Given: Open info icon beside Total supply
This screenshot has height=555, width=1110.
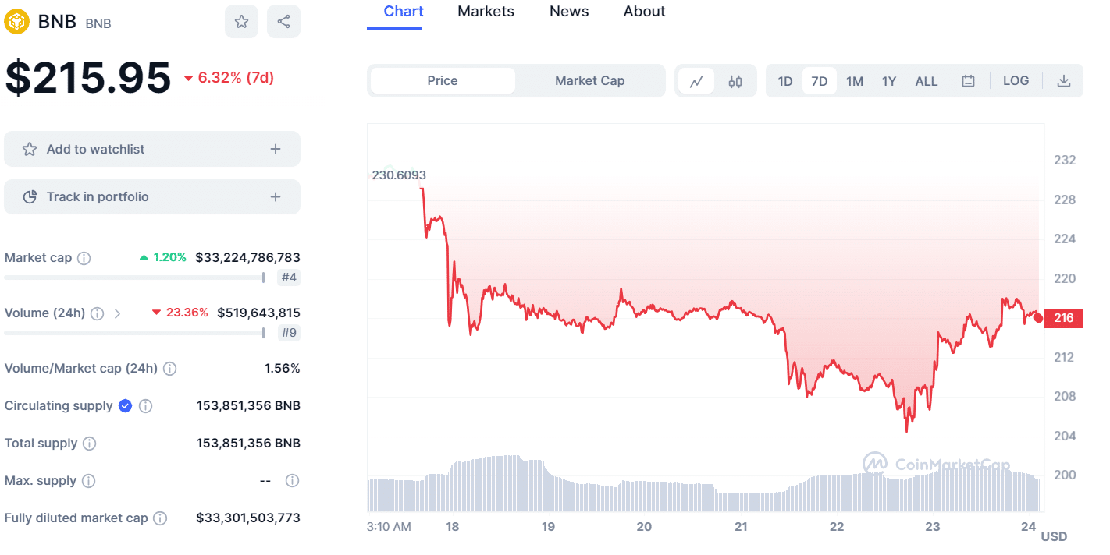Looking at the screenshot, I should click(x=90, y=444).
